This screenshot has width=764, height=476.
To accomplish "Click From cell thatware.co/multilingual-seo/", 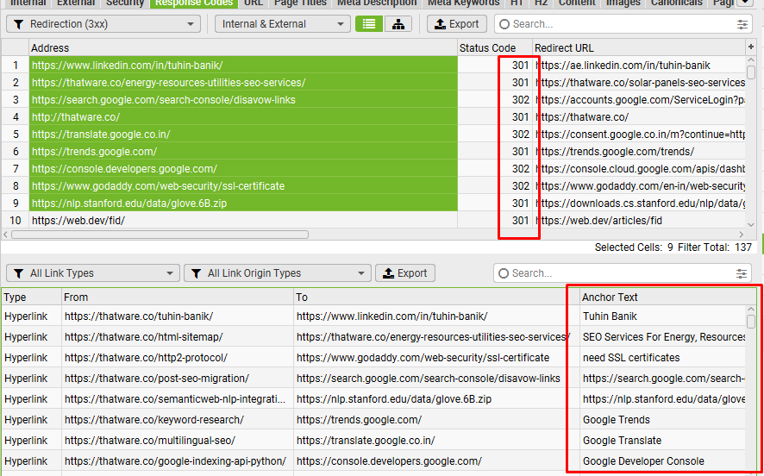I will pyautogui.click(x=178, y=441).
